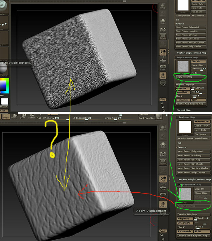Screen dimensions: 212x241
Task: Click Solo icon in bottom screenshot
Action: click(x=163, y=145)
